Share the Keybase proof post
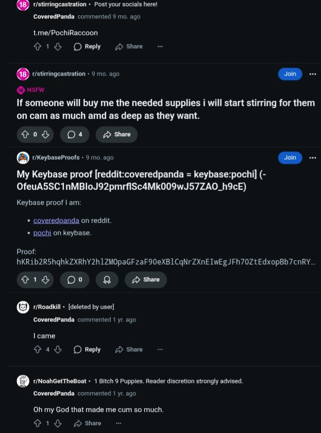Screen dimensions: 321x433 coord(145,279)
